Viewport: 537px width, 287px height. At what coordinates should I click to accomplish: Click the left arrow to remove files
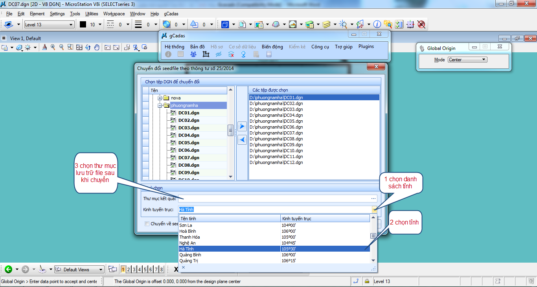(242, 140)
